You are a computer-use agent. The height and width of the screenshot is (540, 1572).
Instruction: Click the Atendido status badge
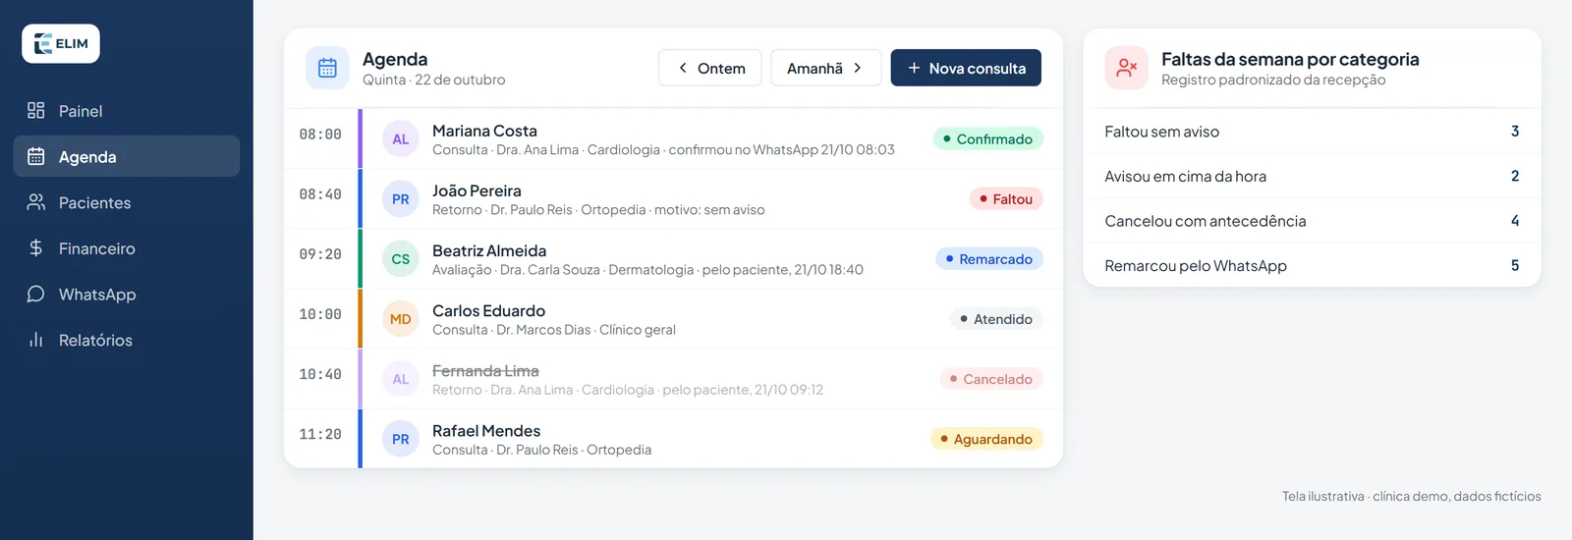click(996, 319)
